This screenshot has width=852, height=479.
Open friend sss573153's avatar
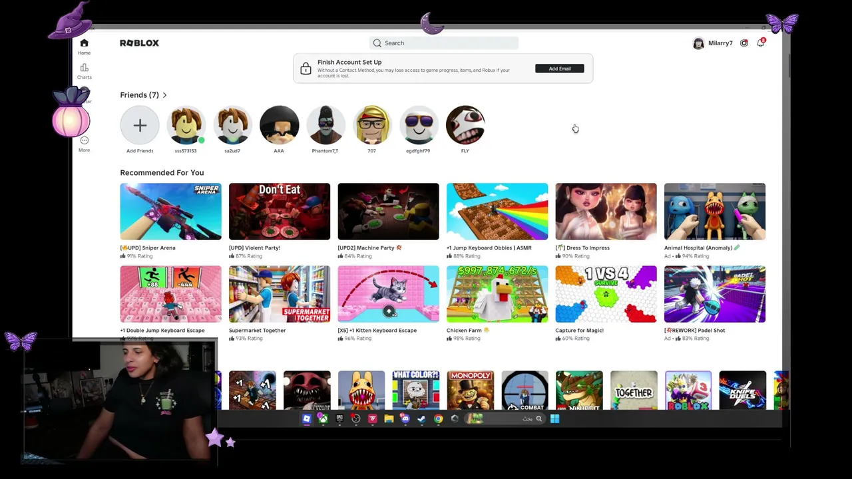point(186,125)
